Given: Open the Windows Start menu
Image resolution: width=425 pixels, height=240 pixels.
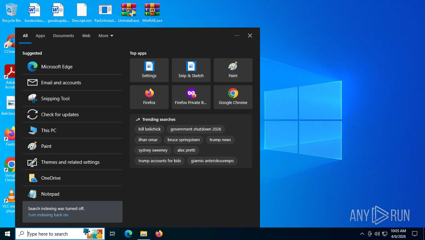Looking at the screenshot, I should point(7,234).
